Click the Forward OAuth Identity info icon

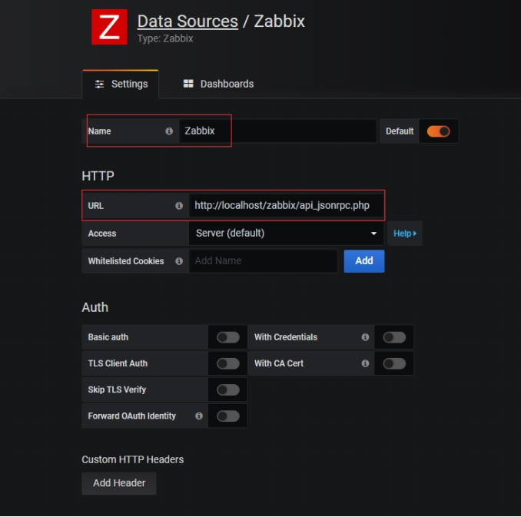(x=199, y=416)
